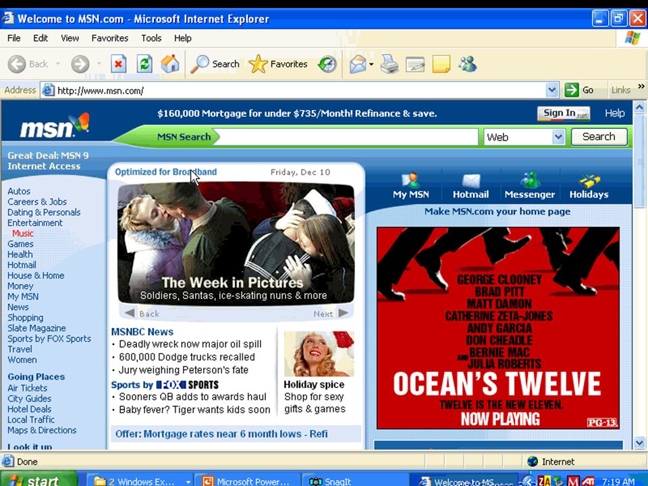Open the Windows Start button

(39, 479)
